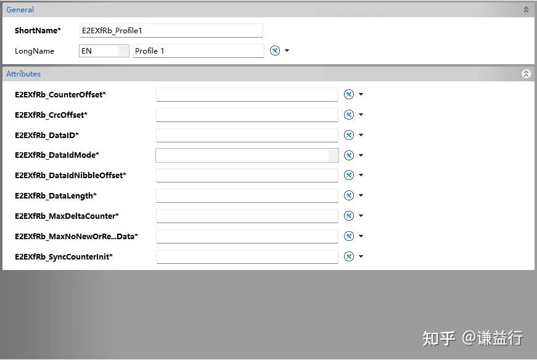Select the General section header
The image size is (537, 360).
pos(20,9)
